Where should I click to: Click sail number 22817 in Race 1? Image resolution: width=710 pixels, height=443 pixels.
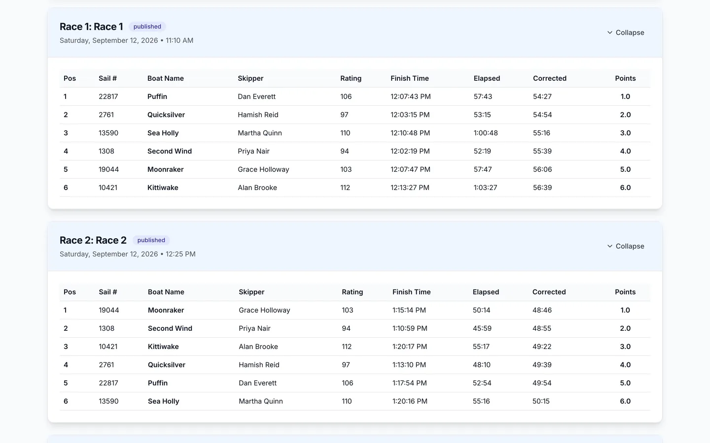[x=108, y=96]
